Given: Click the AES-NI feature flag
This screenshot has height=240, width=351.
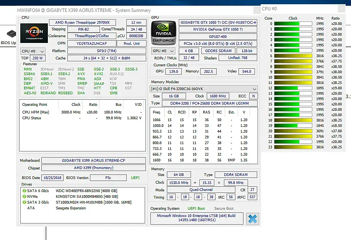Looking at the screenshot, I should click(x=30, y=93).
